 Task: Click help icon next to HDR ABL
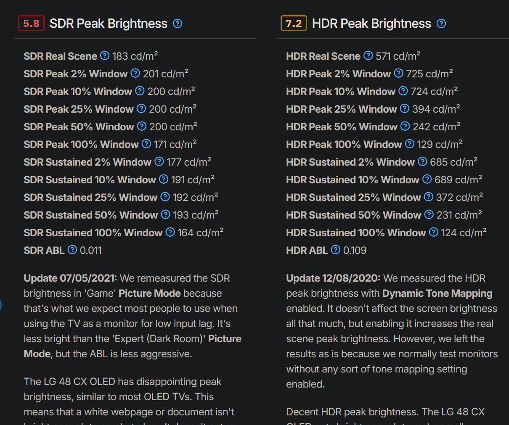[x=335, y=250]
